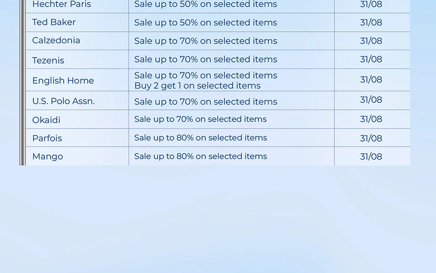
Task: Click the Hechter Paris brand name
Action: [61, 4]
